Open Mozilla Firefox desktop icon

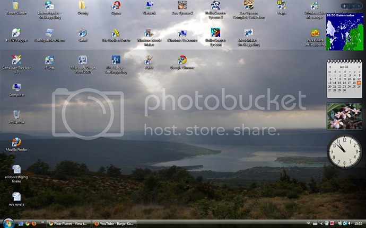tap(16, 142)
